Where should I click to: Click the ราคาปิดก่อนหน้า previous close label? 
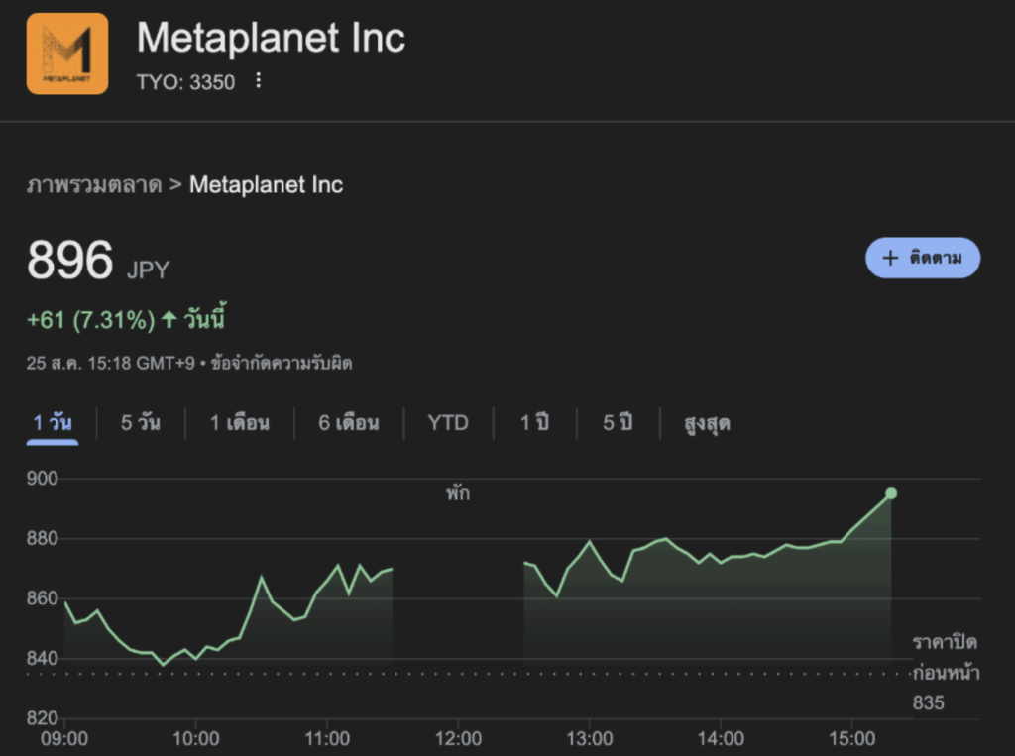(x=946, y=657)
